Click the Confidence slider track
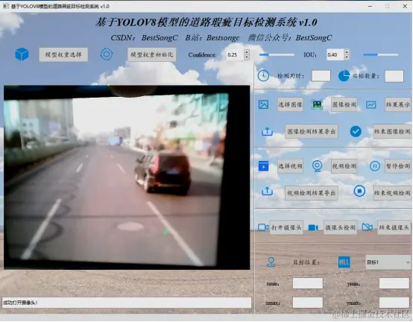Image resolution: width=413 pixels, height=322 pixels. [277, 54]
